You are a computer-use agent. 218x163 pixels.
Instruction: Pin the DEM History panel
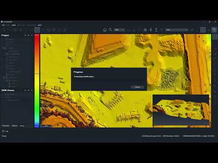point(29,90)
